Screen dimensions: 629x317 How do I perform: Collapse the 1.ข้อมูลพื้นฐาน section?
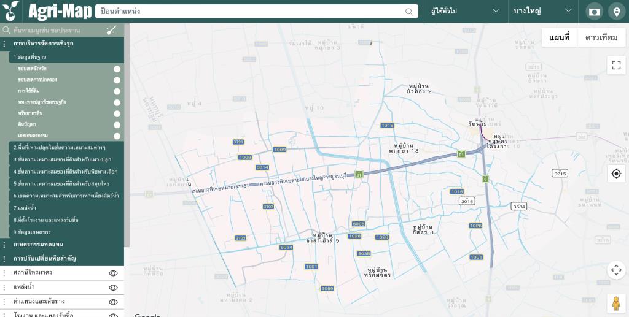coord(66,57)
